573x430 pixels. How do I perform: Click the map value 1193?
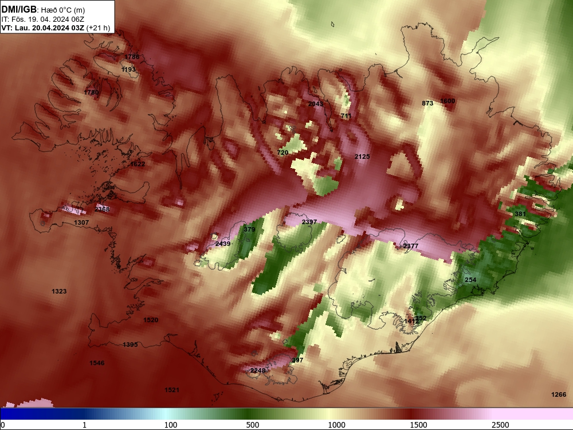click(128, 69)
